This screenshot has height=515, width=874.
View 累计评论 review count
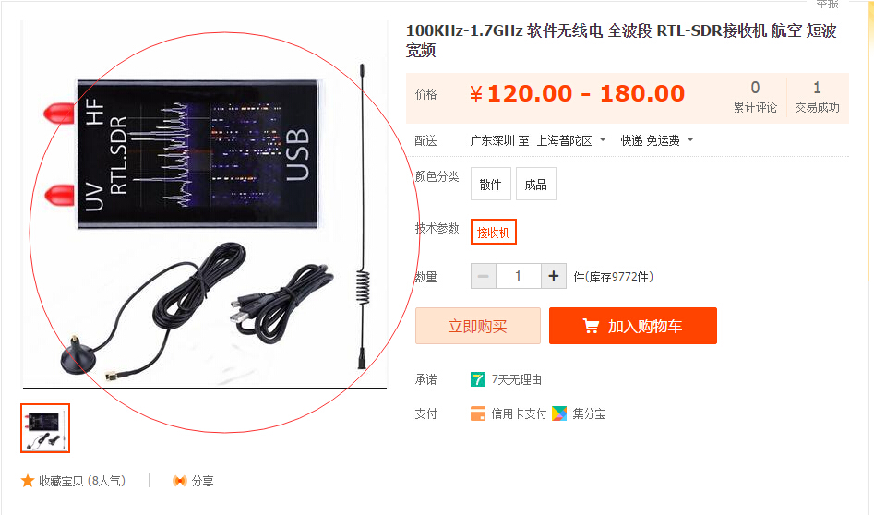coord(755,97)
